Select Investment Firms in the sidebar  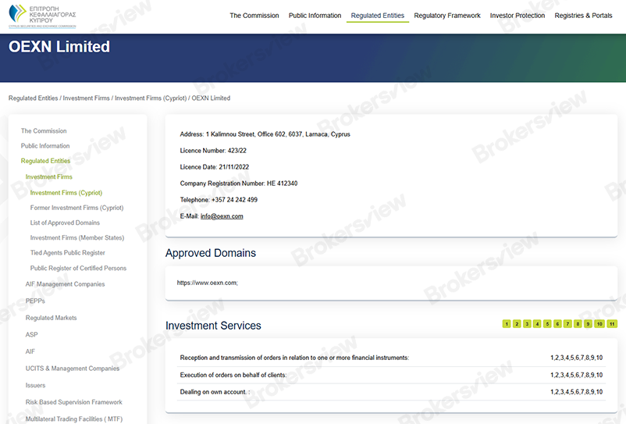48,177
